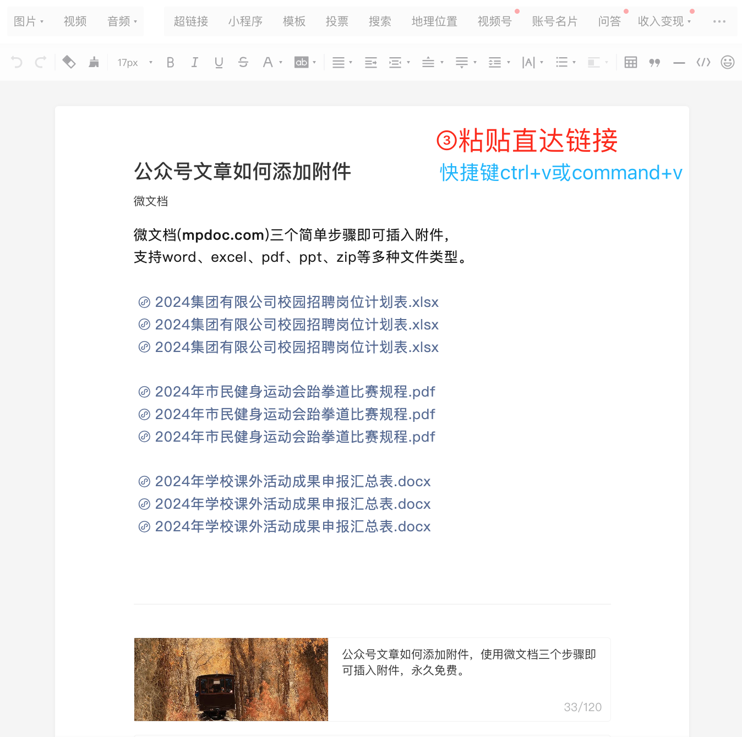742x737 pixels.
Task: Expand the 收入变现 dropdown
Action: (664, 21)
